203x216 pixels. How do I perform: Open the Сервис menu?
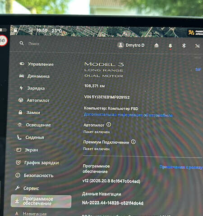pos(27,188)
